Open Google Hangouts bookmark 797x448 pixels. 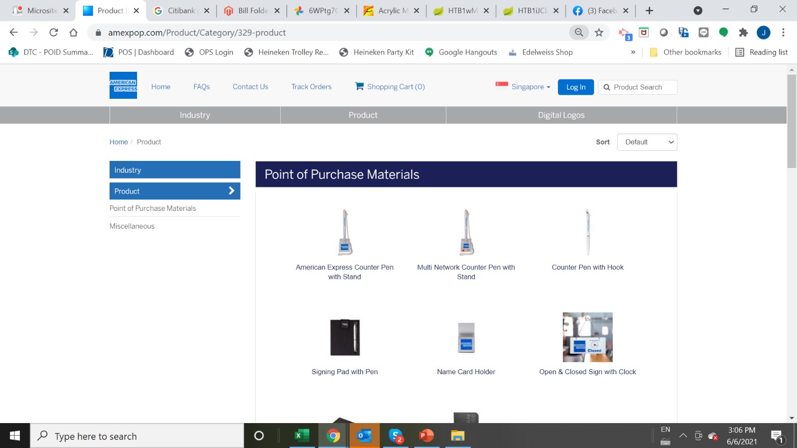(461, 52)
